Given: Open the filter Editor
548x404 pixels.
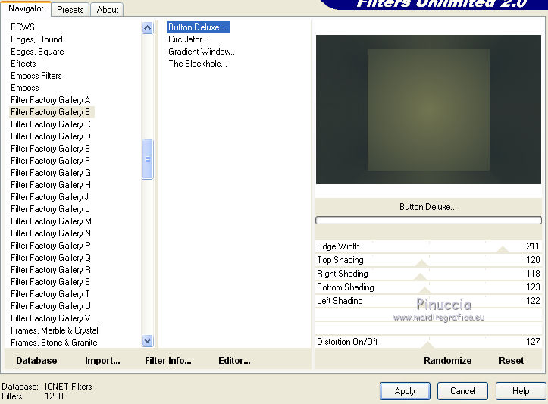Looking at the screenshot, I should (x=234, y=361).
